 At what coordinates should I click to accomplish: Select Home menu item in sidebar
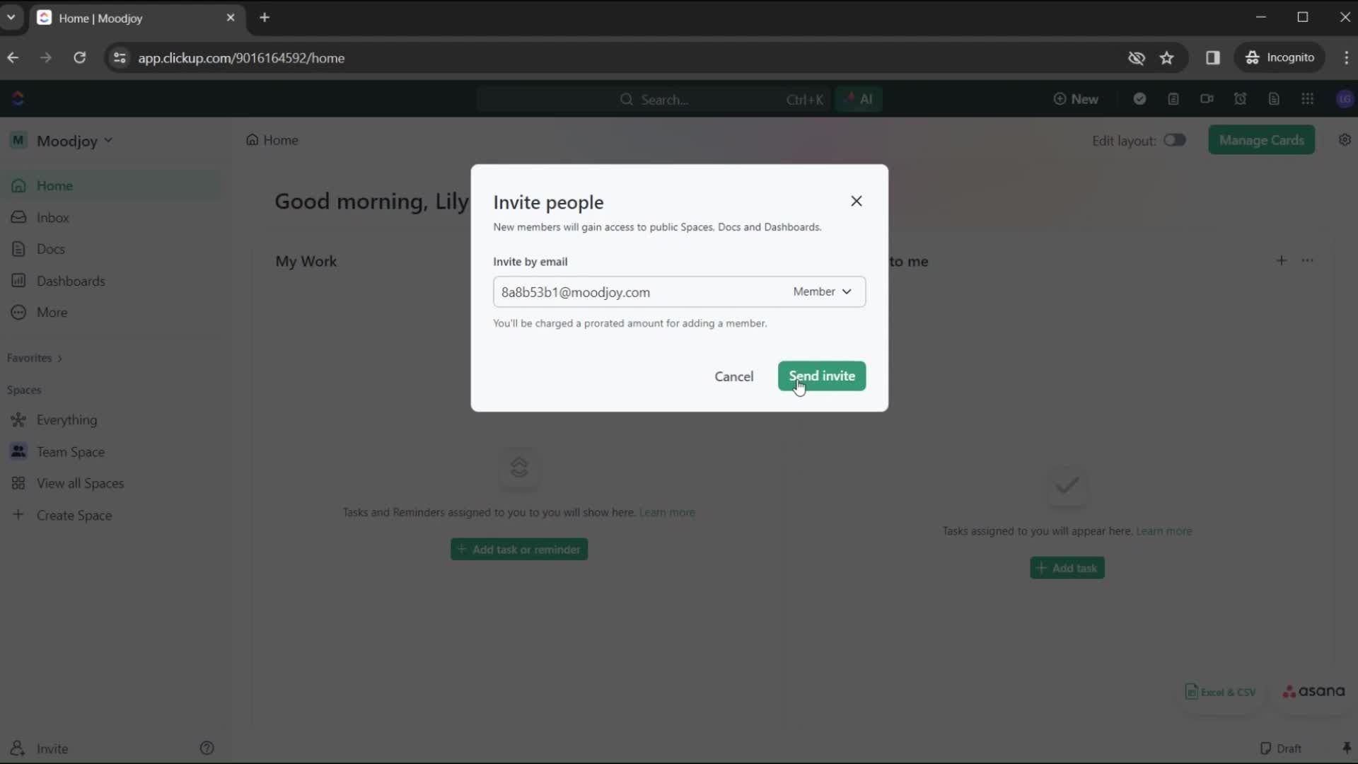pos(54,185)
